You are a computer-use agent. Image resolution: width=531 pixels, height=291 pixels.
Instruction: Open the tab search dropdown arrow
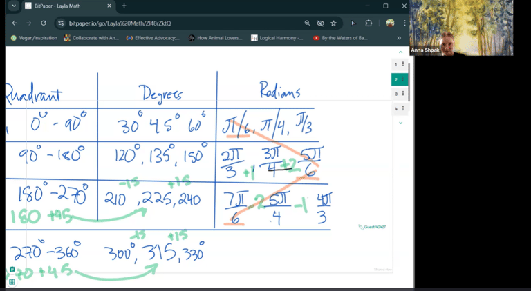[x=14, y=6]
